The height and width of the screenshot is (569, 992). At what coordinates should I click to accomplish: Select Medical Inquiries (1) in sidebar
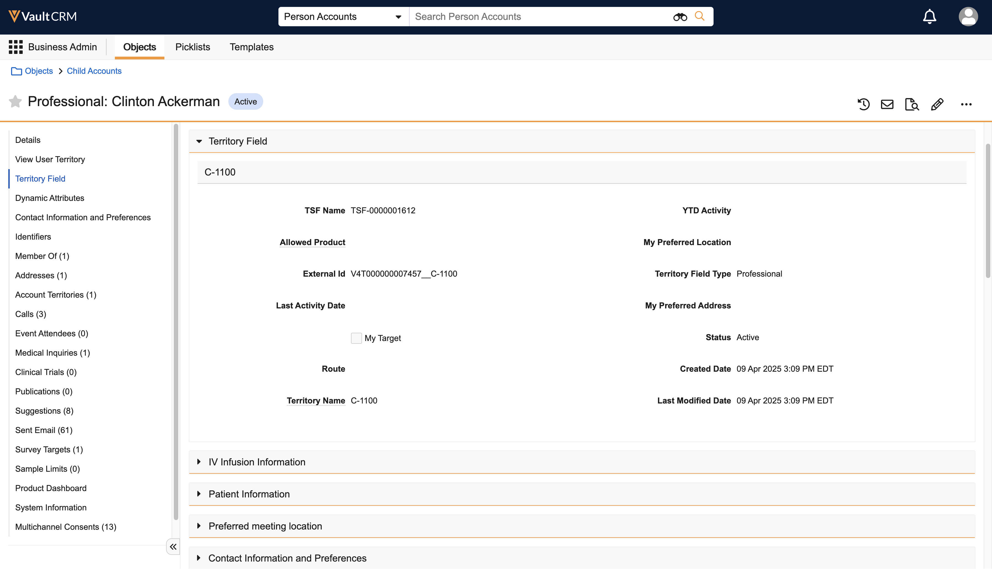click(x=52, y=353)
